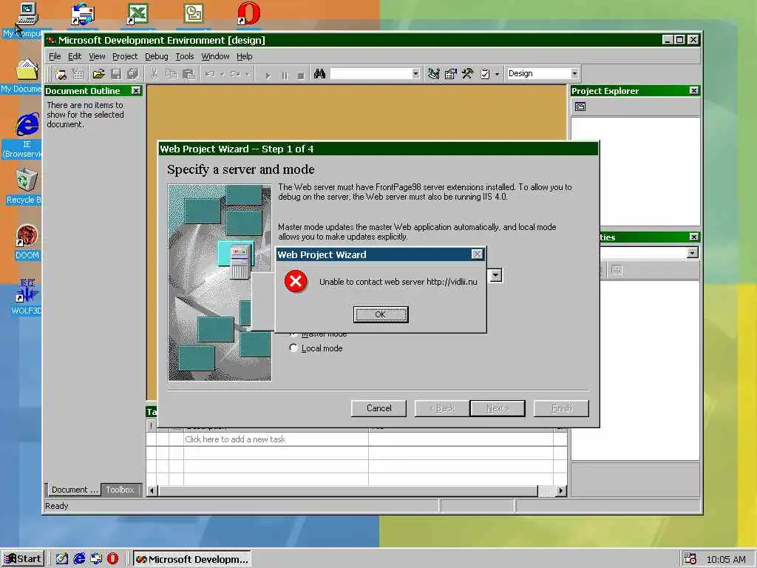Open the File menu

click(x=55, y=56)
